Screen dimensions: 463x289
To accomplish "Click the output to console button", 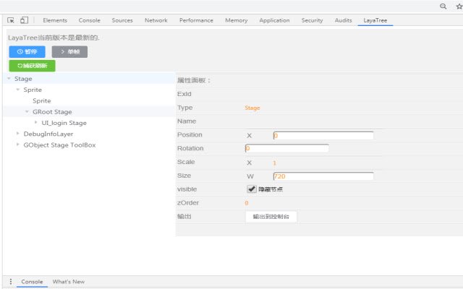I will click(271, 217).
